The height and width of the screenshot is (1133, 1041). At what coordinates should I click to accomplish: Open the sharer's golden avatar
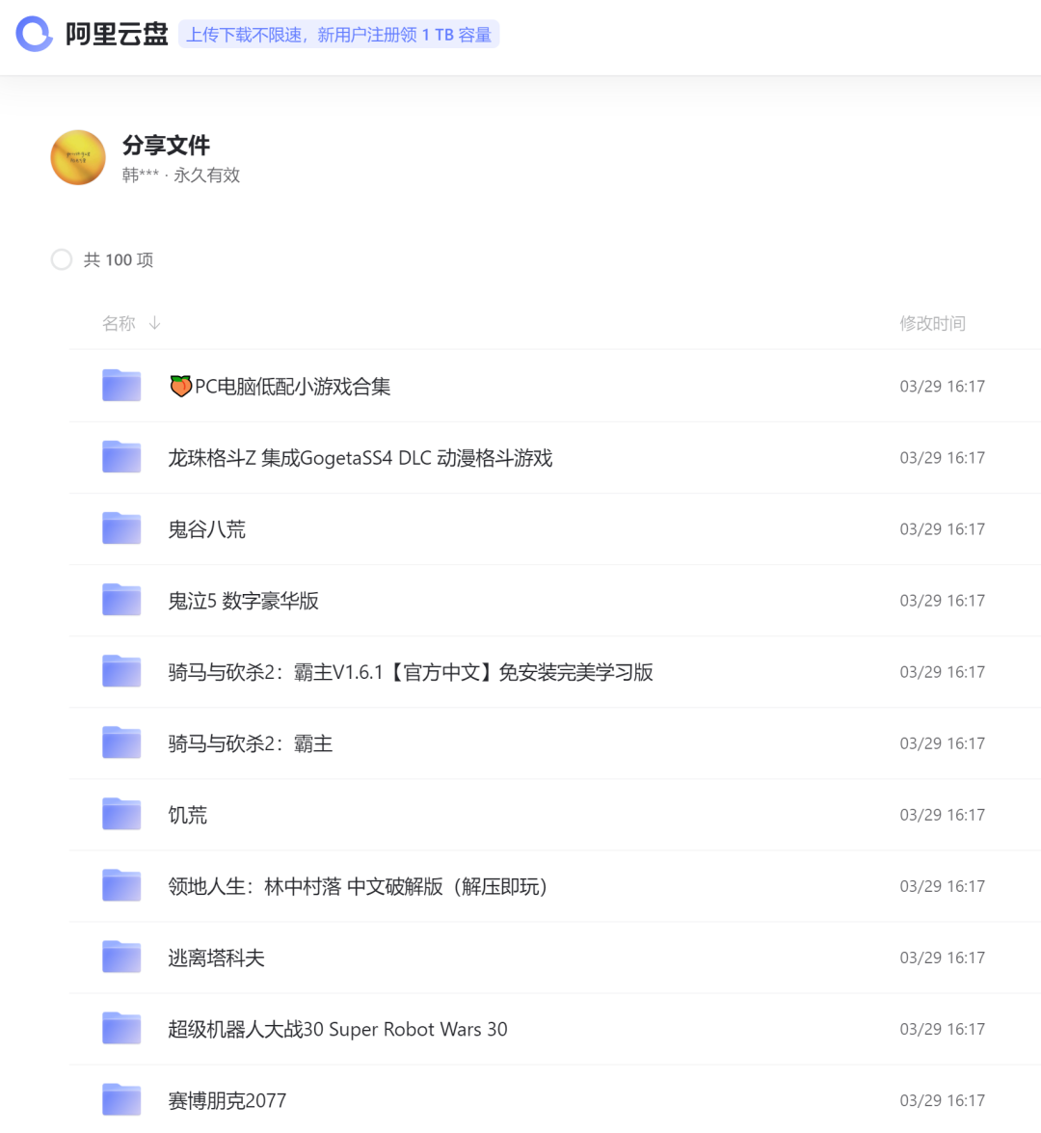pyautogui.click(x=78, y=157)
